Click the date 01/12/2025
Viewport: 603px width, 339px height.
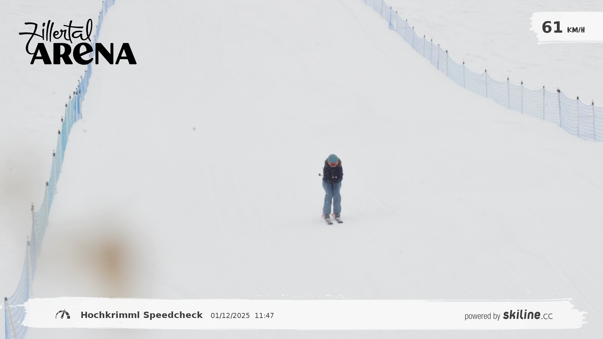230,315
